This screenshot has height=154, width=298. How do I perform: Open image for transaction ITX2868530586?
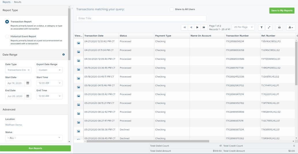point(78,61)
